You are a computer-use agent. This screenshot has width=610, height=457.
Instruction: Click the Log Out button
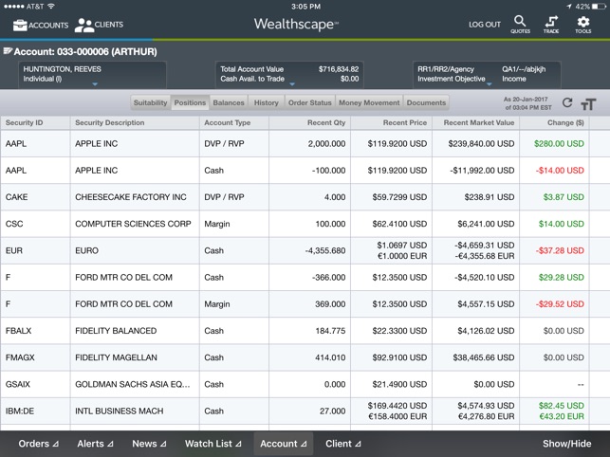pos(485,25)
